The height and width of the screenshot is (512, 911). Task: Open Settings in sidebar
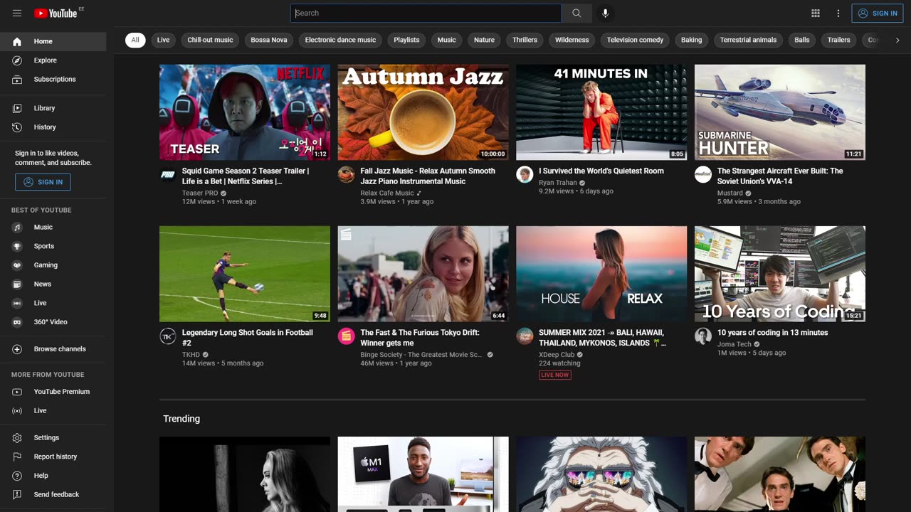click(53, 437)
